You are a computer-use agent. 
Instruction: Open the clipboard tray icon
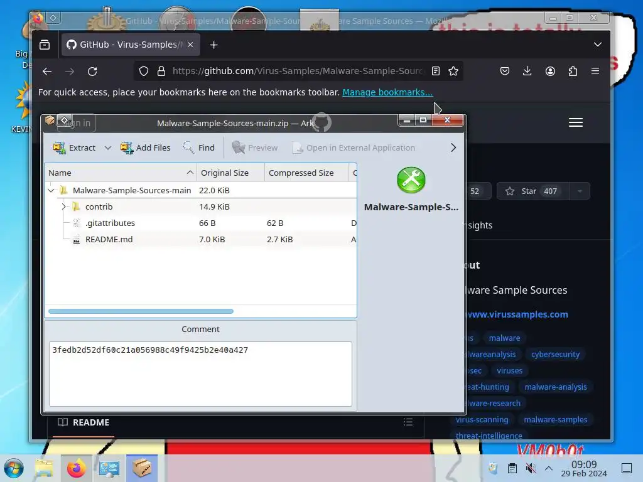point(512,468)
